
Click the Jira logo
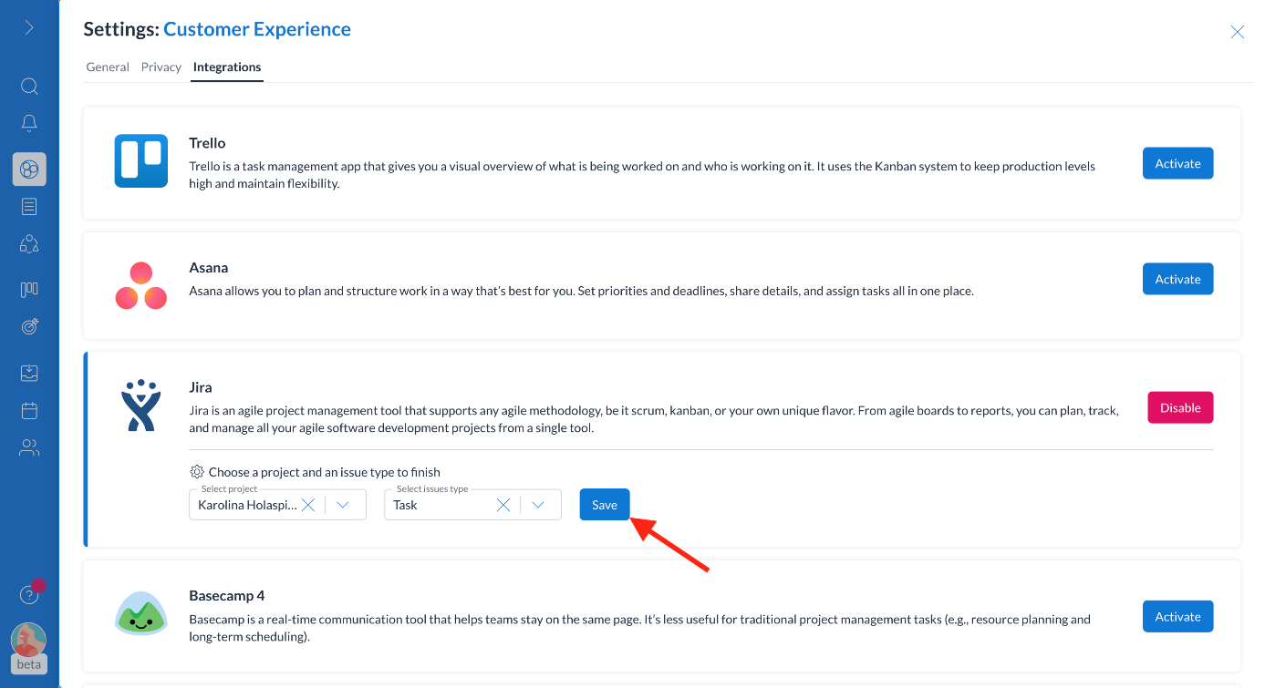coord(140,406)
